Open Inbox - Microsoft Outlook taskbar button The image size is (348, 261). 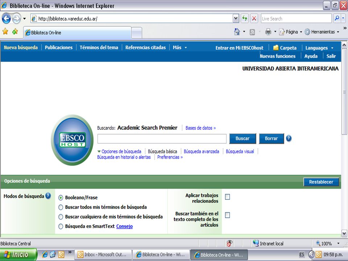(x=103, y=254)
